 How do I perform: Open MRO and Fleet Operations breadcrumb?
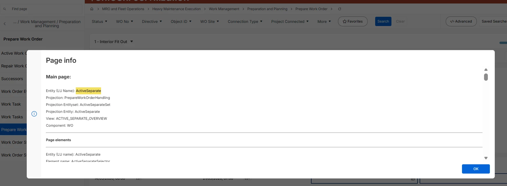click(x=123, y=9)
